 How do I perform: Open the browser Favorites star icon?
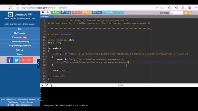click(176, 8)
